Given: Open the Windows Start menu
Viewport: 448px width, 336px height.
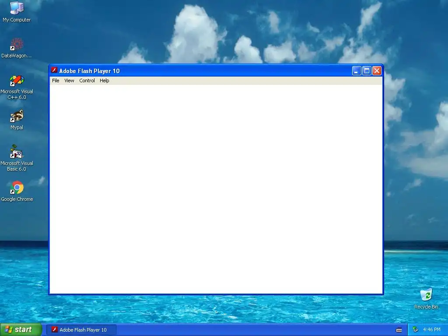Looking at the screenshot, I should pyautogui.click(x=21, y=330).
